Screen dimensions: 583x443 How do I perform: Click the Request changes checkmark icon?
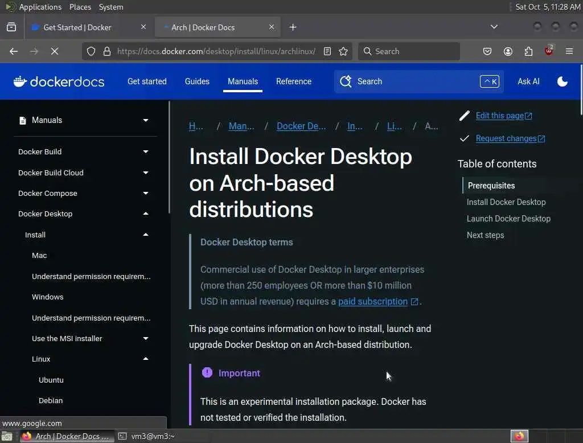tap(465, 138)
